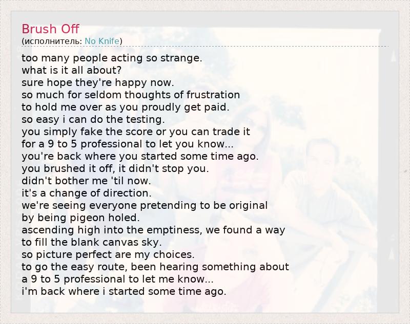
Task: Click the "fill the blank canvas sky" line
Action: (x=92, y=242)
